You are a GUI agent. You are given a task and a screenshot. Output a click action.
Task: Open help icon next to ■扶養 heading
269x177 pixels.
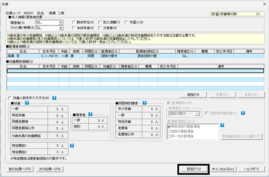click(27, 103)
